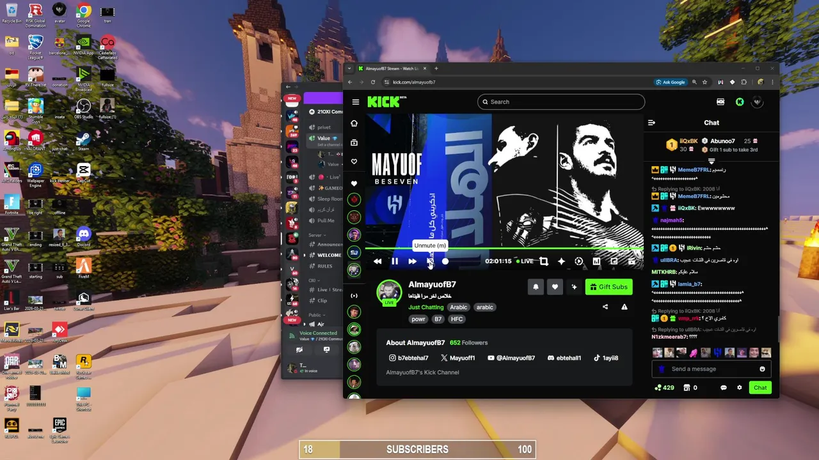This screenshot has width=819, height=460.
Task: Click into the Kick Search field
Action: pos(561,102)
